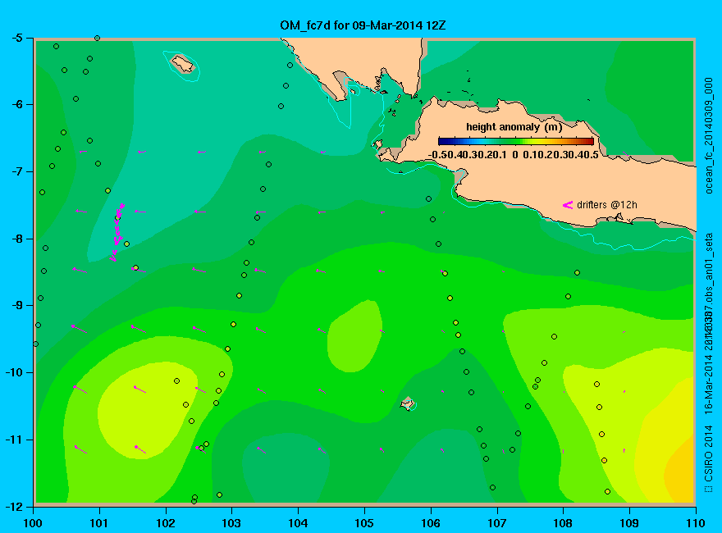Click the '-11' latitude axis label
Image resolution: width=722 pixels, height=533 pixels.
(14, 440)
